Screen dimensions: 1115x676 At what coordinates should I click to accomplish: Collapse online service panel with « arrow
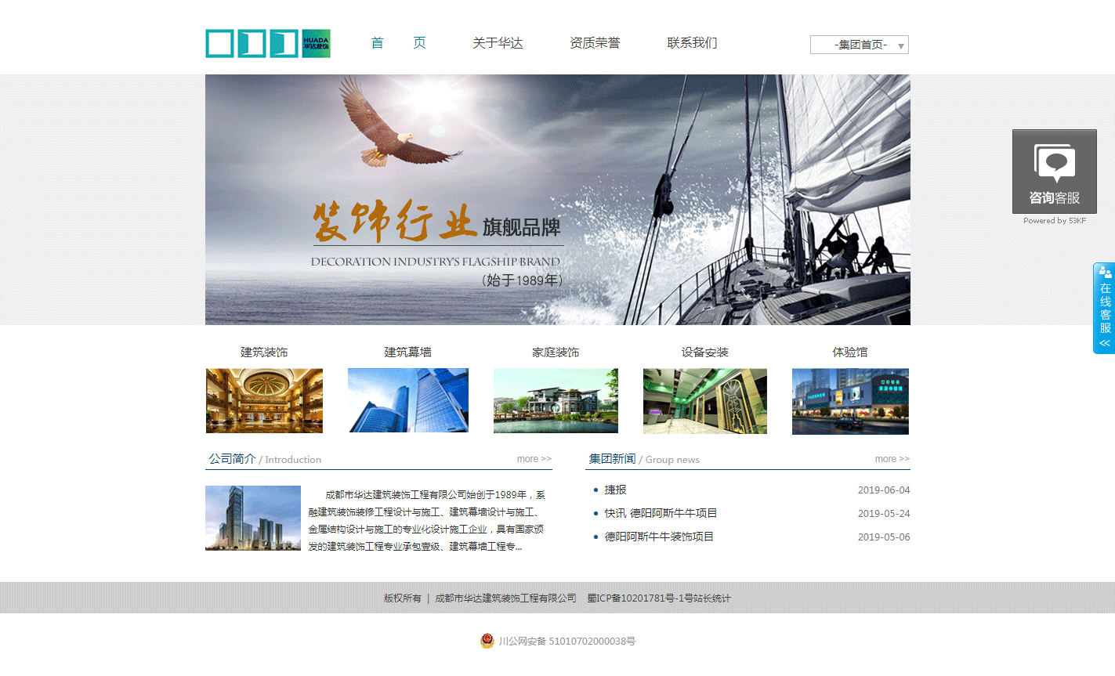click(1103, 342)
